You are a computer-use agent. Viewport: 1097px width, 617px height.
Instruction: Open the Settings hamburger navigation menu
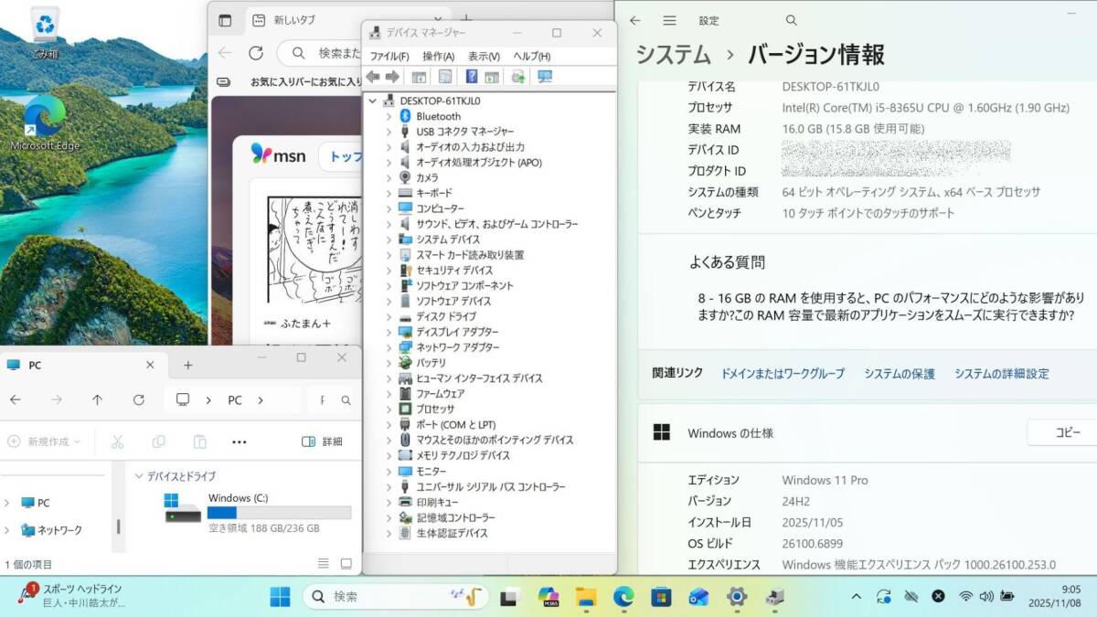point(669,20)
